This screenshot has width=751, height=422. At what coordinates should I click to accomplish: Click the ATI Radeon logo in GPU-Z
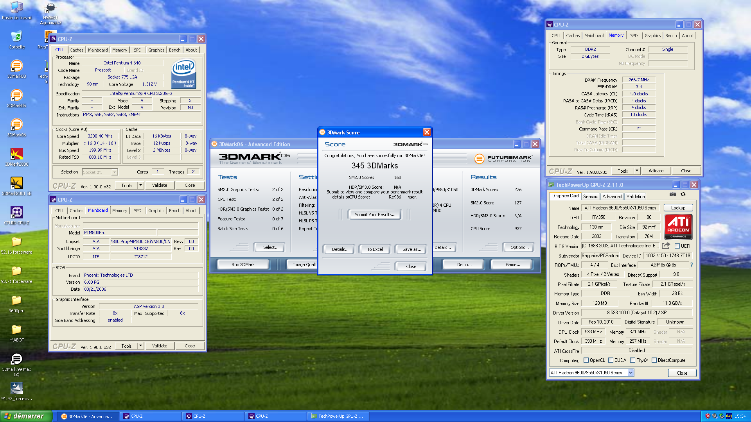click(678, 227)
